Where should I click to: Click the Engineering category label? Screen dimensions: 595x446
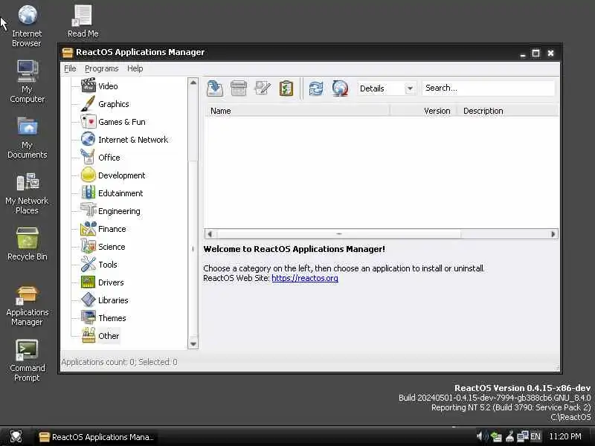point(119,211)
